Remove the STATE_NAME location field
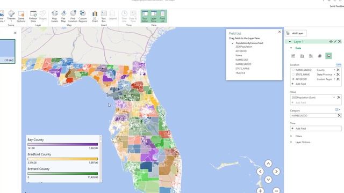Screen dimensions: 344x193 click(x=338, y=75)
